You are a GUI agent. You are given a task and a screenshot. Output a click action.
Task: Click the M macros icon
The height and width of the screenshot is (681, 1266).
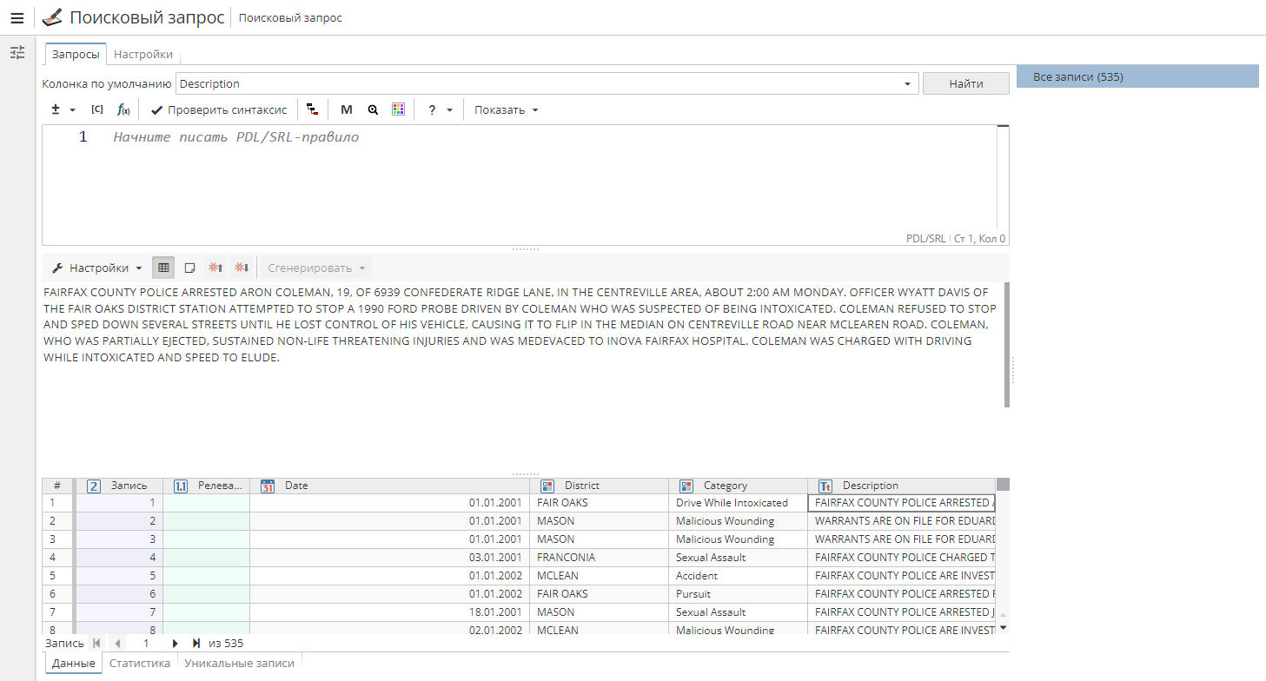click(347, 109)
